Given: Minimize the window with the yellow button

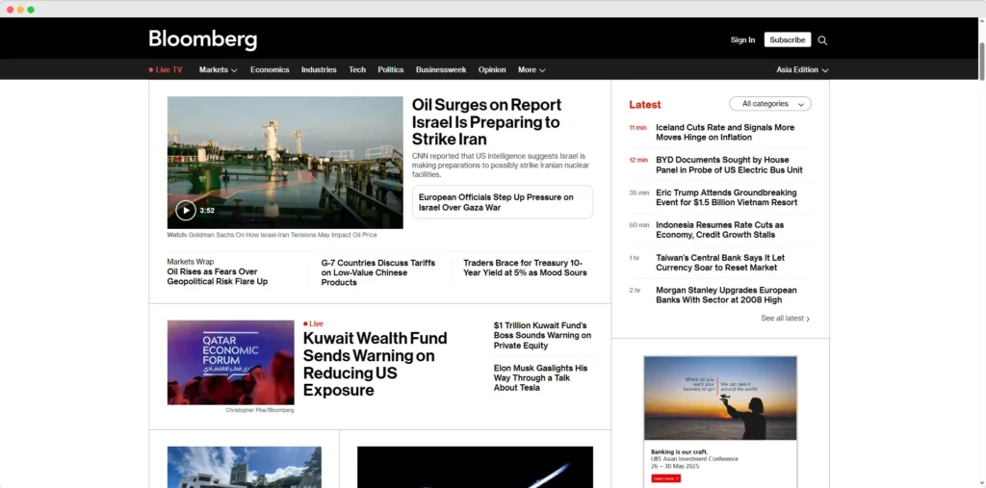Looking at the screenshot, I should 20,10.
